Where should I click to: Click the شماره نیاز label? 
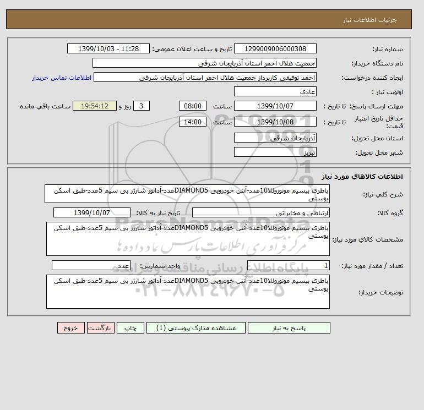click(x=388, y=49)
